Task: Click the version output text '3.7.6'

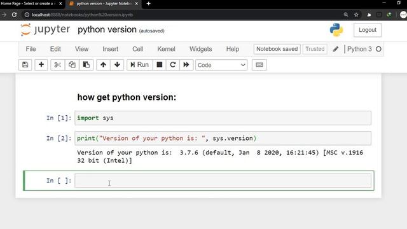Action: click(189, 153)
